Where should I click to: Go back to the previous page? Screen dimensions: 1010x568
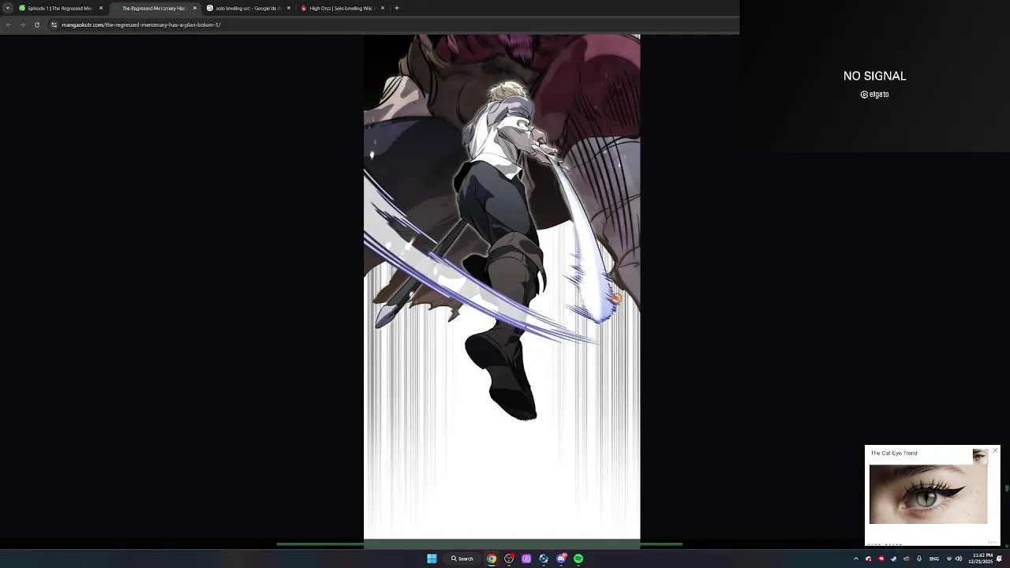[x=8, y=24]
